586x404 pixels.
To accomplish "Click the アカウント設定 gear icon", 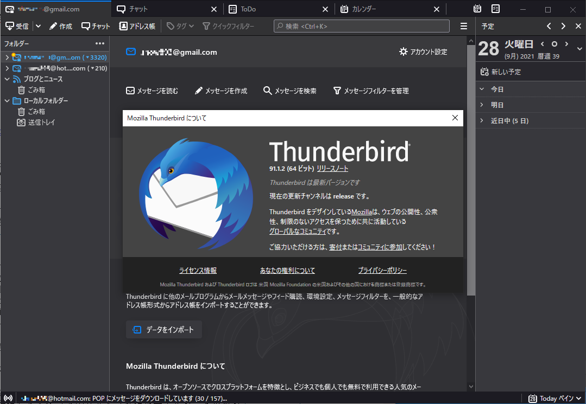I will coord(403,52).
